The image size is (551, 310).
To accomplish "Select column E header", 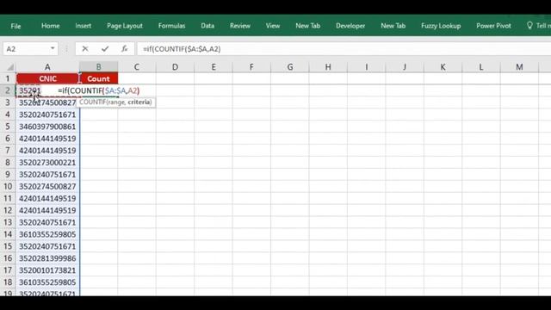I will 214,67.
